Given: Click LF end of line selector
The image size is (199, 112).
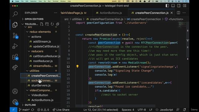Looking at the screenshot, I should [150, 110].
